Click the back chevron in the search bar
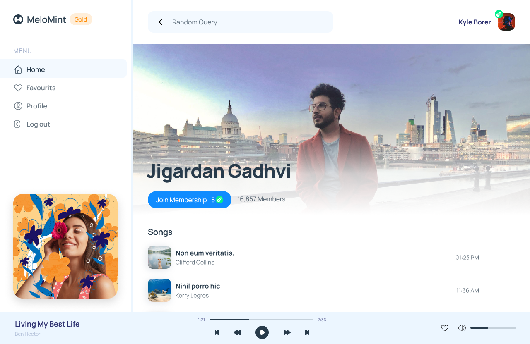The height and width of the screenshot is (344, 530). click(161, 22)
